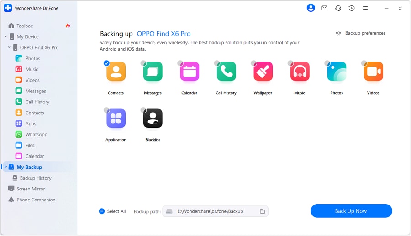Open the list menu icon in title bar
This screenshot has height=236, width=411.
click(x=365, y=8)
